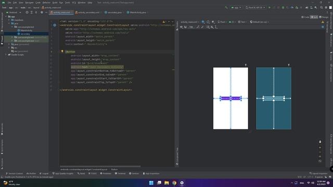
Task: Click the Align icon in design toolbar
Action: pyautogui.click(x=212, y=27)
